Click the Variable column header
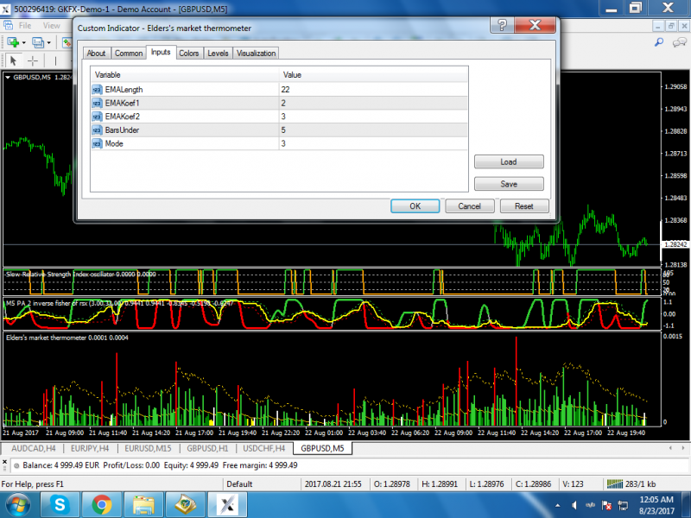The image size is (691, 518). coord(185,75)
